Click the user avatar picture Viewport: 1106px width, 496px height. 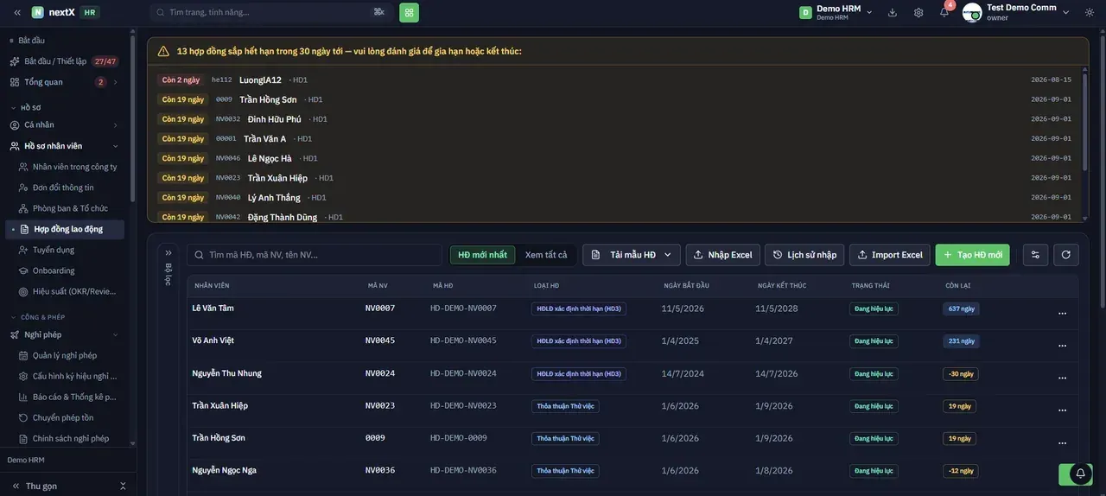pos(972,12)
